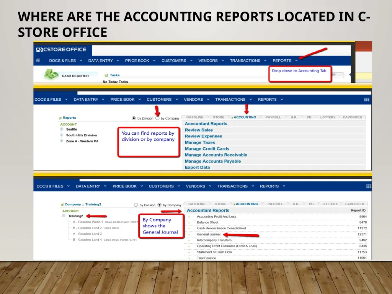Image resolution: width=392 pixels, height=294 pixels.
Task: Open the PRICE BOOK dropdown arrow in the bottom screenshot
Action: pos(142,186)
